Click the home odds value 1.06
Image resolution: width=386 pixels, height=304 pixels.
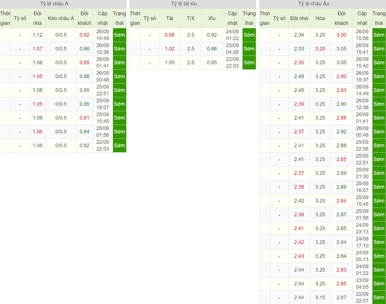tap(37, 132)
